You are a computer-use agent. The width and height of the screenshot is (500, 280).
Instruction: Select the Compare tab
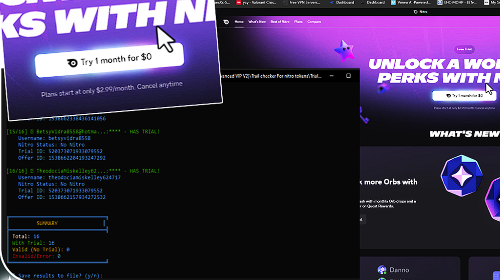tap(314, 22)
